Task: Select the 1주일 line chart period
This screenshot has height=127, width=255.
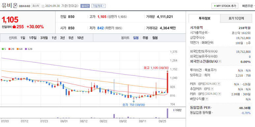Action: (33, 38)
